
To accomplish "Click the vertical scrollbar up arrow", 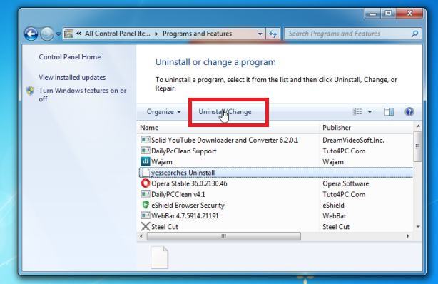I will (x=418, y=126).
